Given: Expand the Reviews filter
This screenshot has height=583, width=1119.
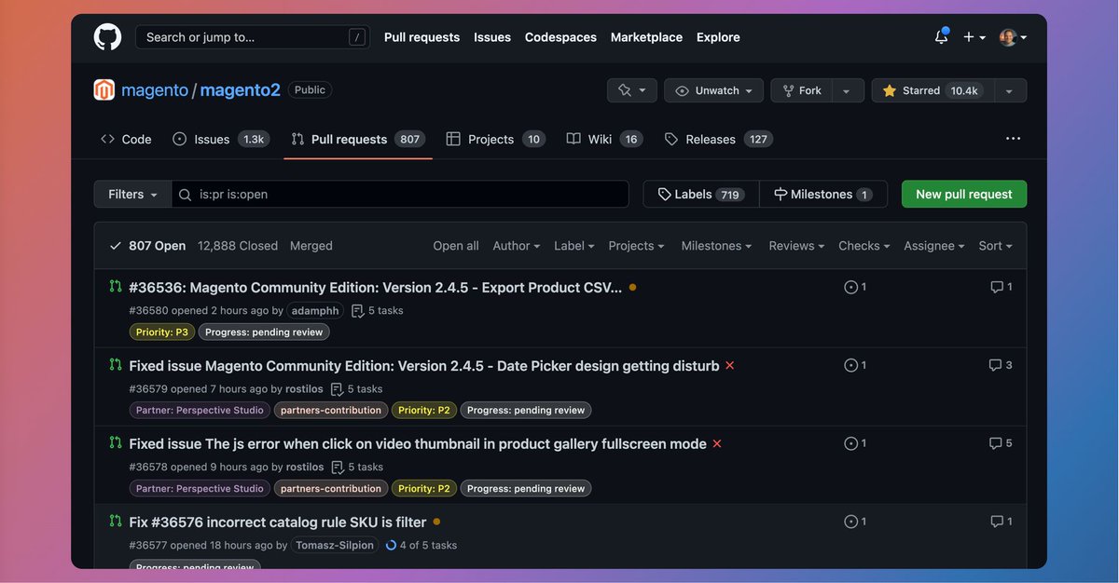Looking at the screenshot, I should (x=796, y=246).
